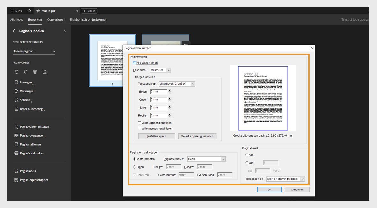This screenshot has height=208, width=377.
Task: Click the Rechts margin spinner
Action: [169, 115]
